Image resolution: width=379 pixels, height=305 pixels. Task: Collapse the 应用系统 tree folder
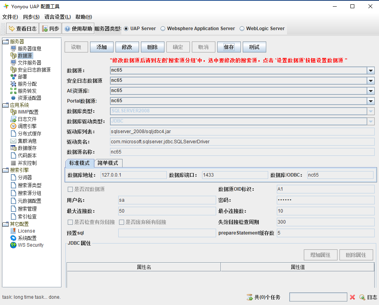pyautogui.click(x=5, y=105)
